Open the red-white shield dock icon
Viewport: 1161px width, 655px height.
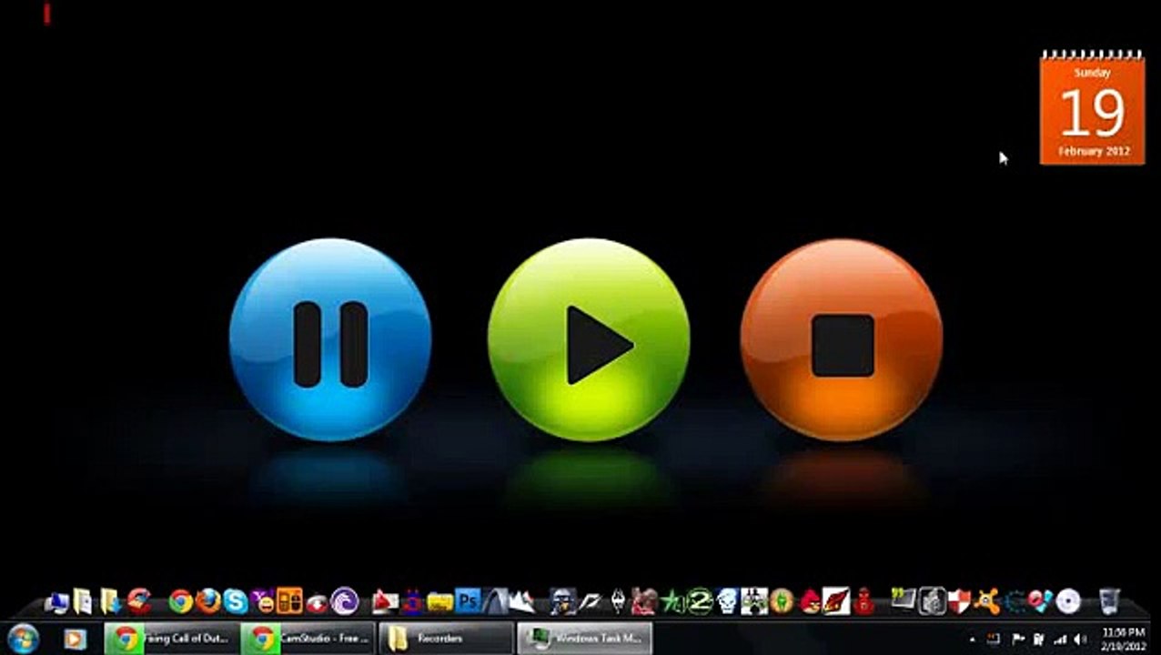point(959,600)
